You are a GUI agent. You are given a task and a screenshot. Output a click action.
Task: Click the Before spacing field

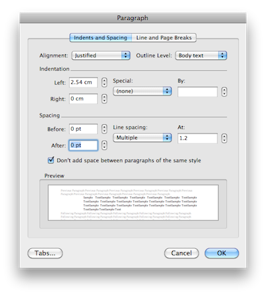[83, 129]
